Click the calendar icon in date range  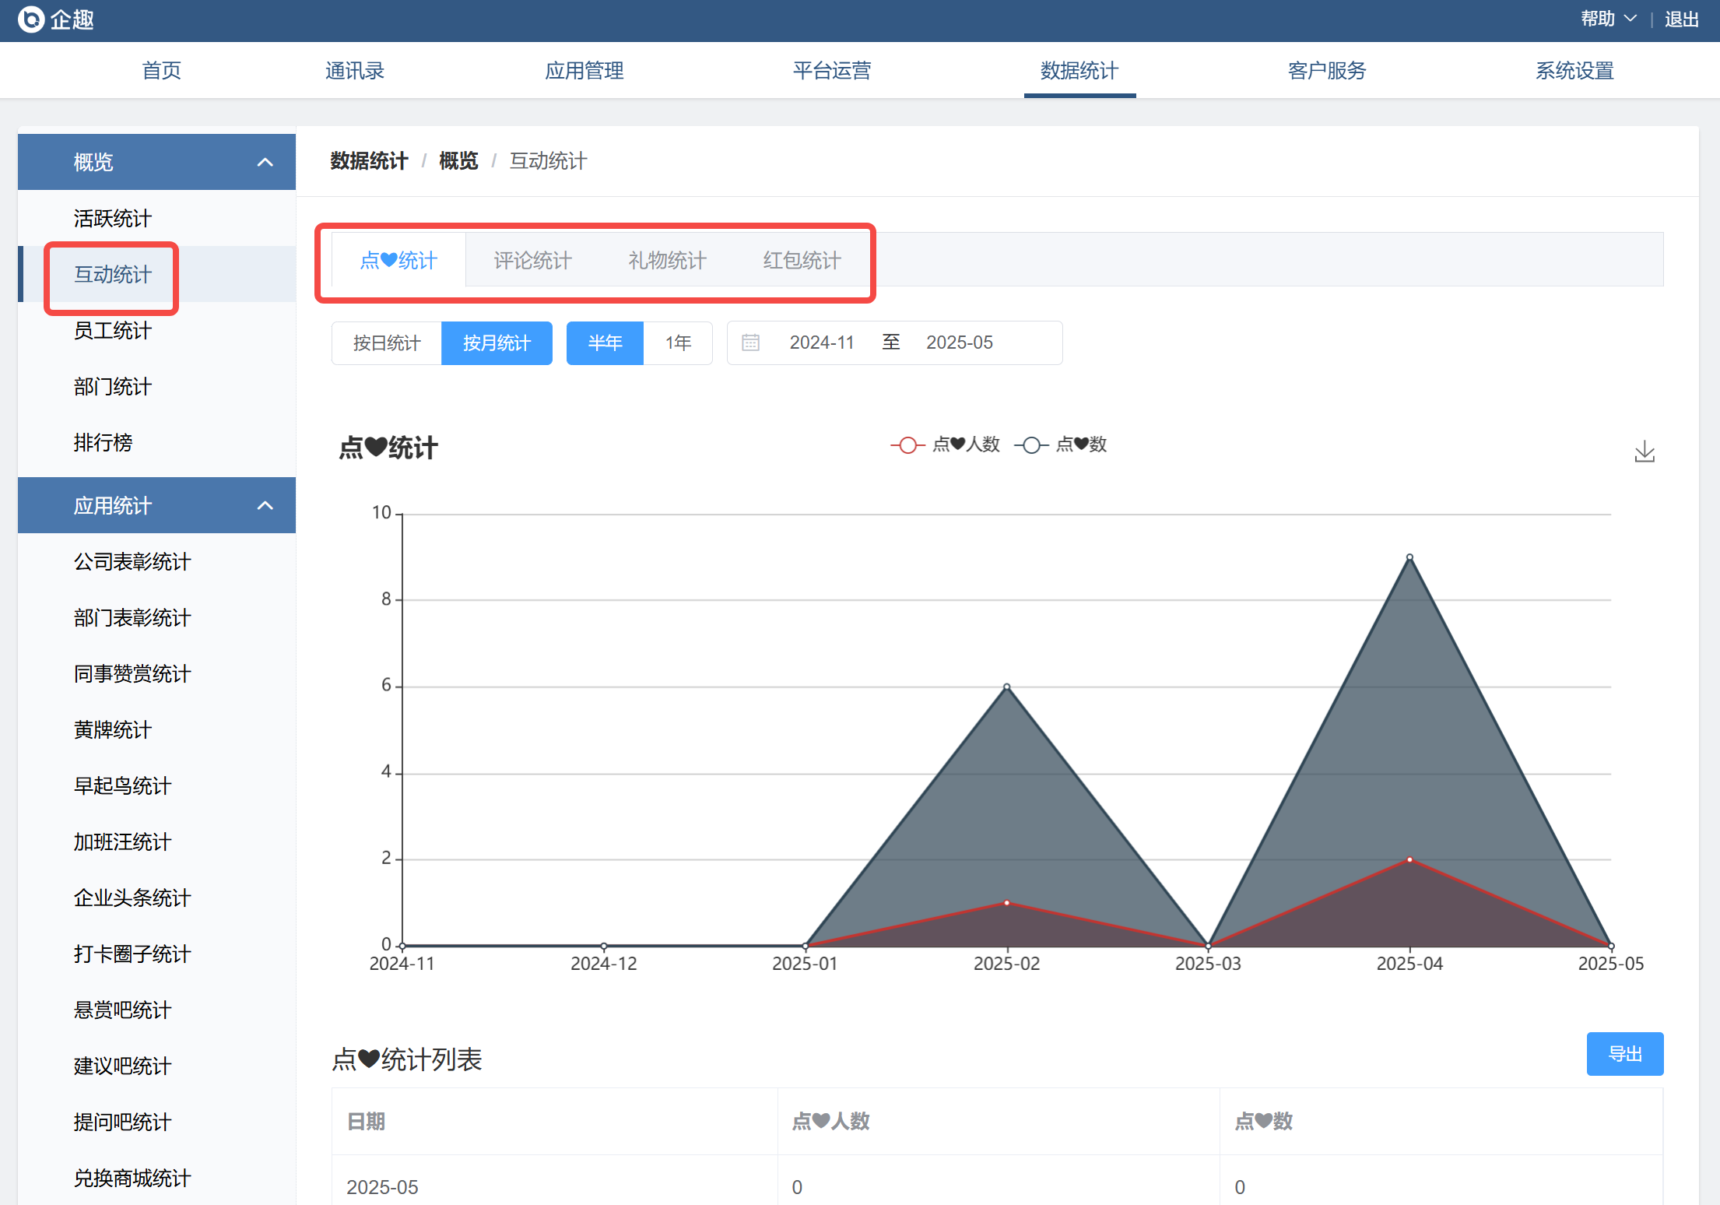[750, 343]
